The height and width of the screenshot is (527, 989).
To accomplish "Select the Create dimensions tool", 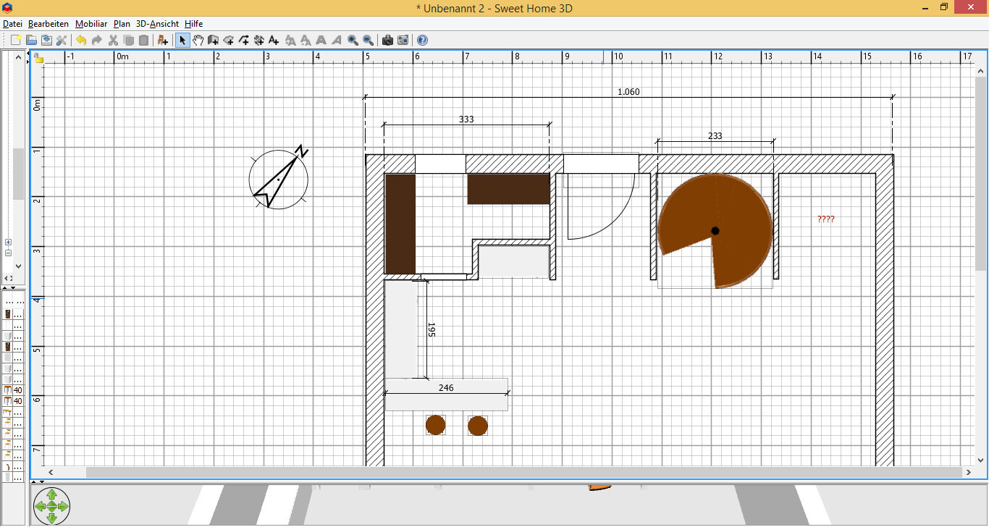I will click(x=258, y=41).
